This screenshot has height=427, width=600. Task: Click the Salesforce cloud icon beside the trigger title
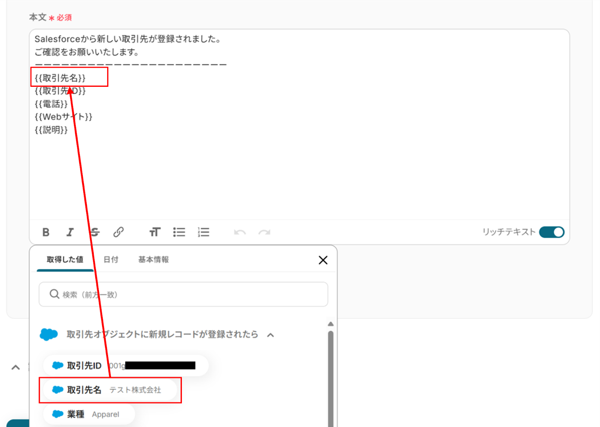click(x=49, y=334)
